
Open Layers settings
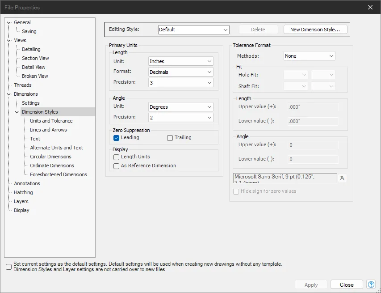(x=21, y=201)
